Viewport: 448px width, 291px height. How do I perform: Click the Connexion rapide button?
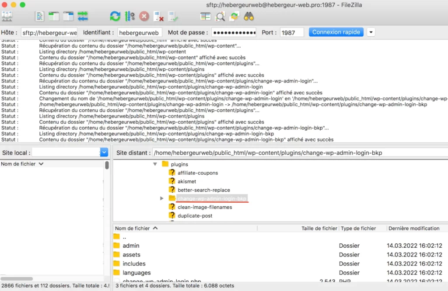click(336, 32)
